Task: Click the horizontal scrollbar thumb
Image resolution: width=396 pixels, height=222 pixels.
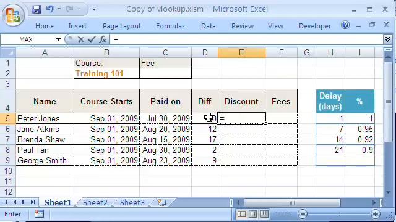Action: [292, 202]
